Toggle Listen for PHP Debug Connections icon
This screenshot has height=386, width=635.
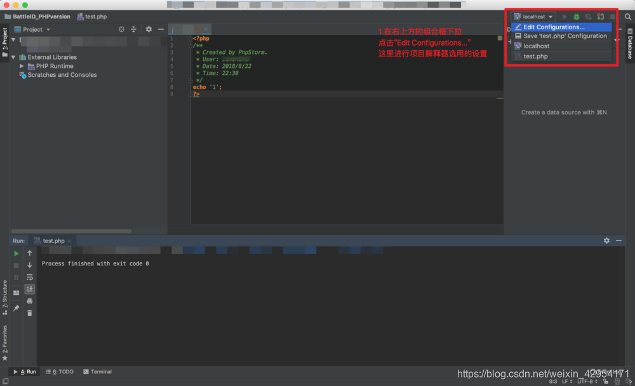[601, 17]
